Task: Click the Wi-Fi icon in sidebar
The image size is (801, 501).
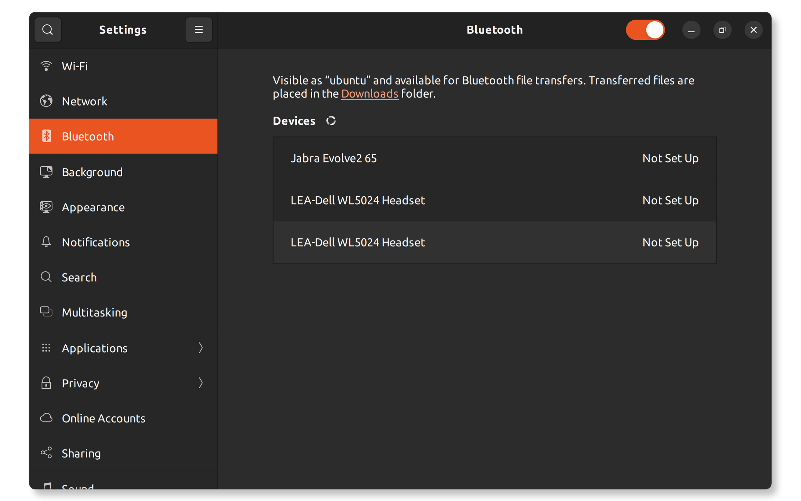Action: pyautogui.click(x=46, y=66)
